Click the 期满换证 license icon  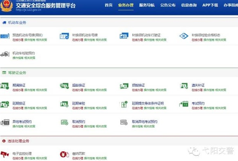(5, 86)
